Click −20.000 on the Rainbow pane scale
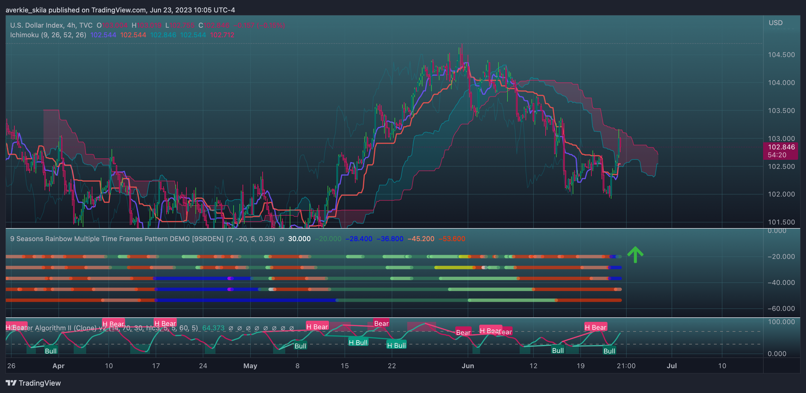The height and width of the screenshot is (393, 806). point(781,257)
